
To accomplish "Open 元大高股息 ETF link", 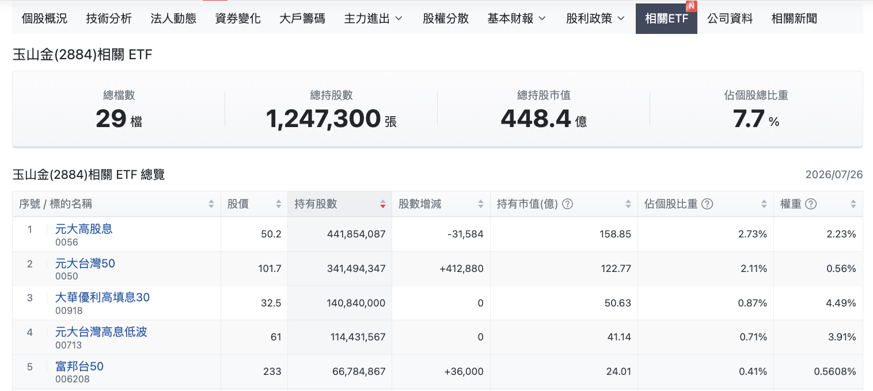I will coord(84,229).
